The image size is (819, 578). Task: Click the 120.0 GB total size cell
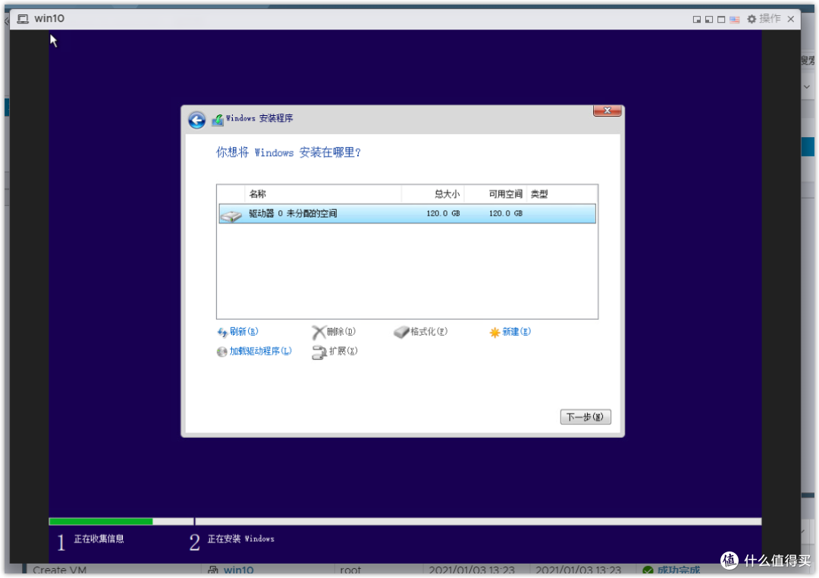pyautogui.click(x=443, y=214)
